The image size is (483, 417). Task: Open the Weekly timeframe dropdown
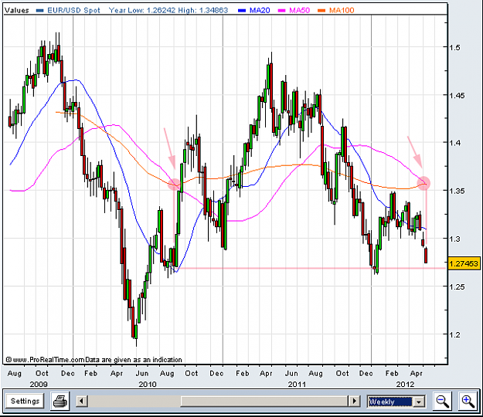click(x=396, y=402)
